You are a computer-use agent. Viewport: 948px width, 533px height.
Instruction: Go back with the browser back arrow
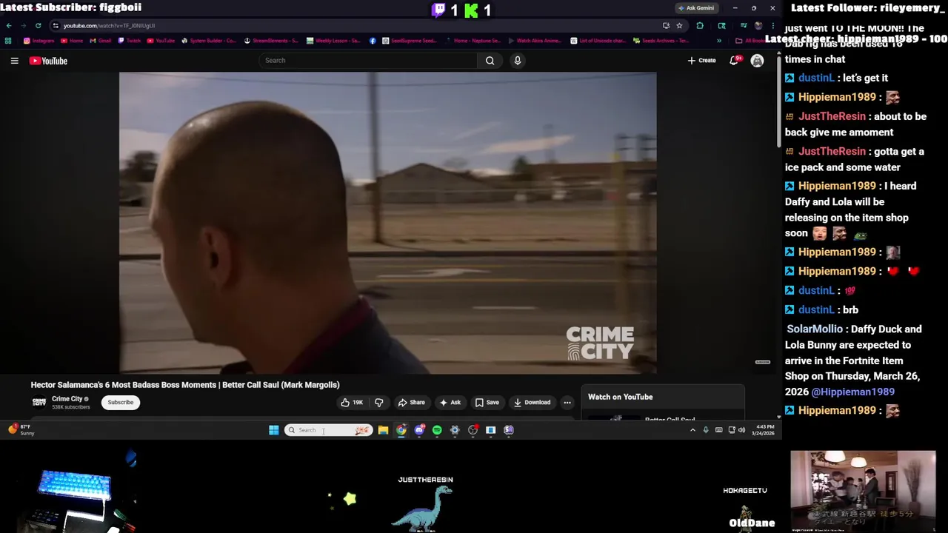[9, 26]
